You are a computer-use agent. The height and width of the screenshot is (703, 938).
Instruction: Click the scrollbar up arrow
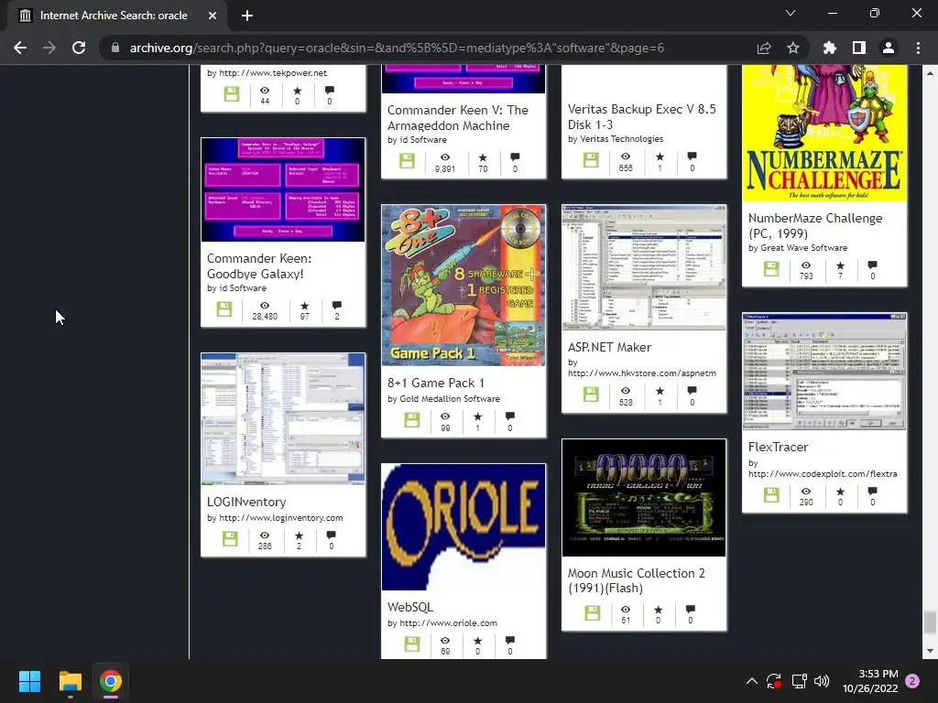930,73
